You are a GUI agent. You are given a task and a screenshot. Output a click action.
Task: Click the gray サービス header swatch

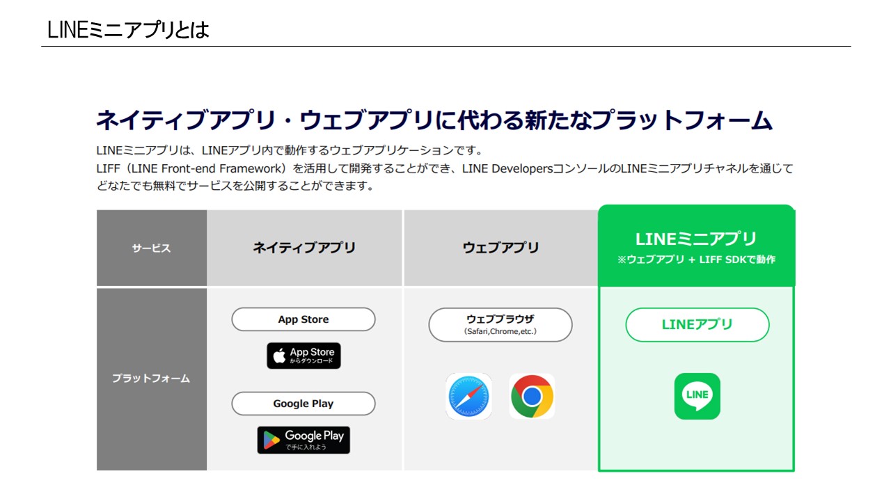(151, 247)
